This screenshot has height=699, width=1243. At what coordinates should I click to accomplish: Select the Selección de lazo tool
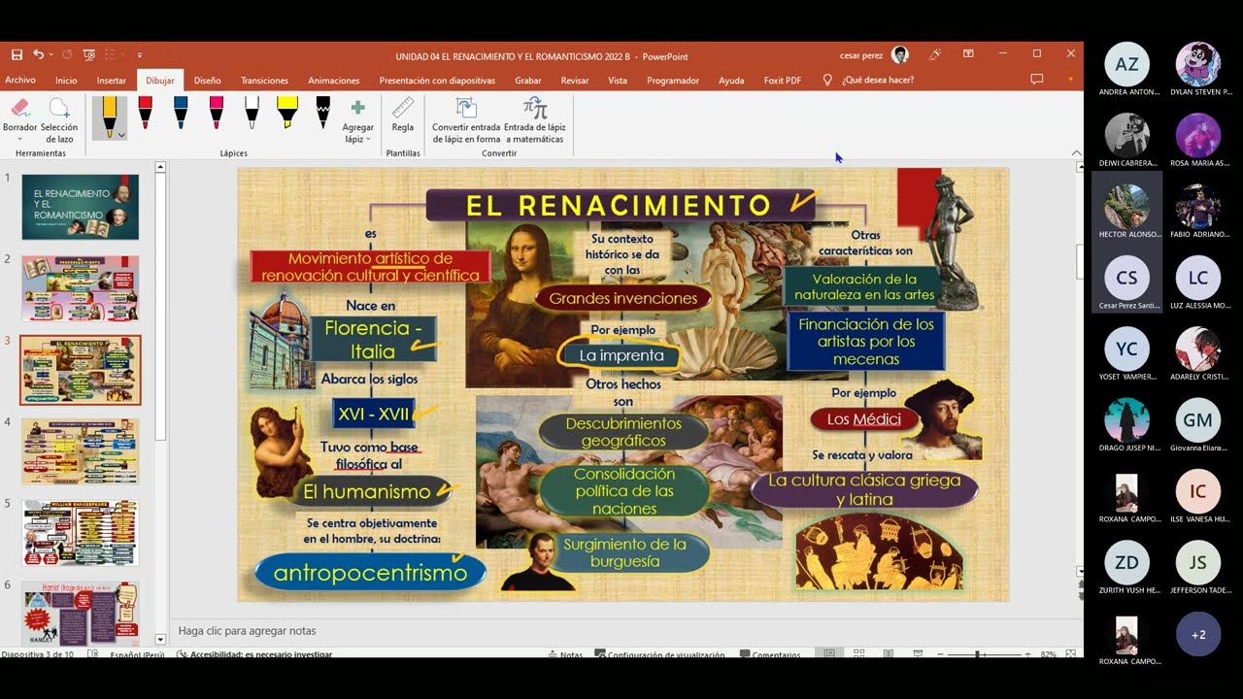coord(59,120)
